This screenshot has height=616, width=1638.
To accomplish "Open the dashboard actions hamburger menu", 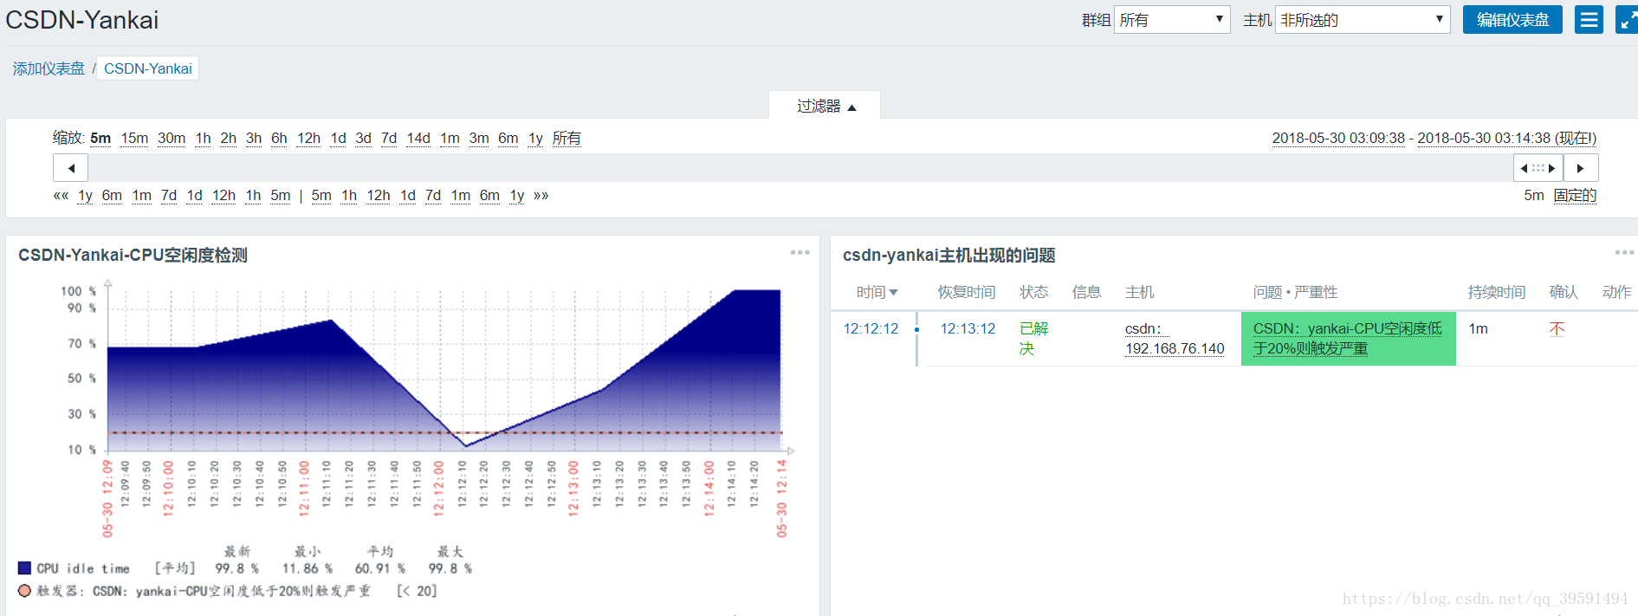I will pos(1589,20).
